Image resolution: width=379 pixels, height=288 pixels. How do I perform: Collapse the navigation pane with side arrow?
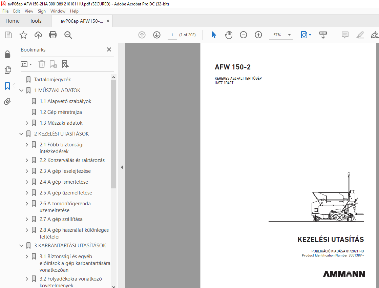point(122,167)
